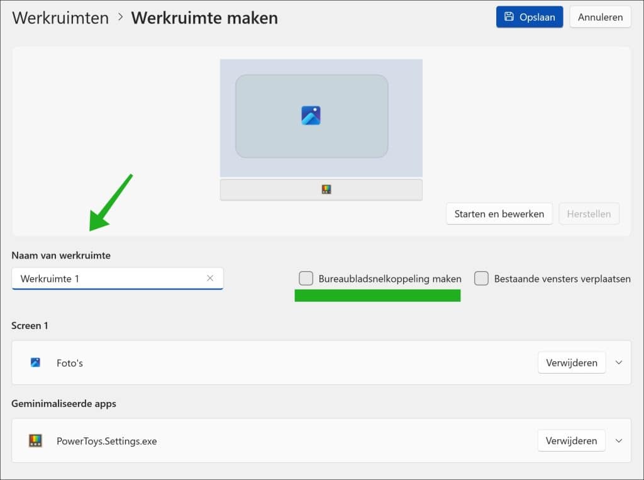Screen dimensions: 644x480
Task: Cancel with the Annuleren button
Action: 600,17
